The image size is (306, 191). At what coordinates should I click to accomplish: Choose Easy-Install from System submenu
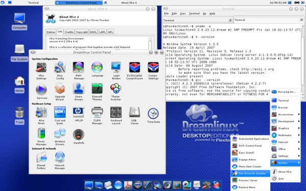click(250, 153)
